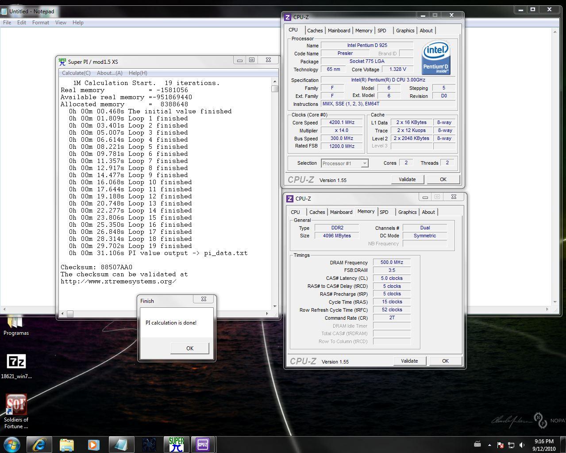Open Notepad Format menu

click(x=41, y=22)
